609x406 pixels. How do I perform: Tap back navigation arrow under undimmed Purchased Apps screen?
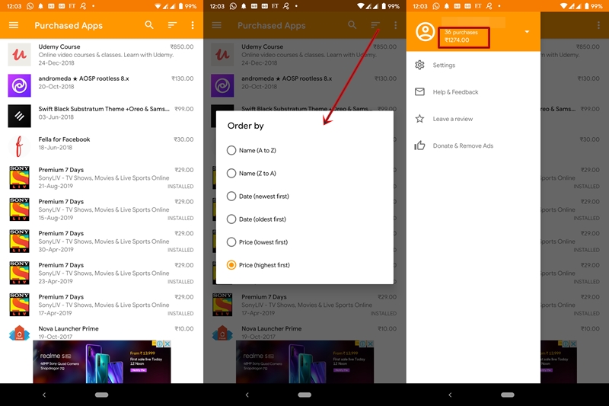[44, 395]
